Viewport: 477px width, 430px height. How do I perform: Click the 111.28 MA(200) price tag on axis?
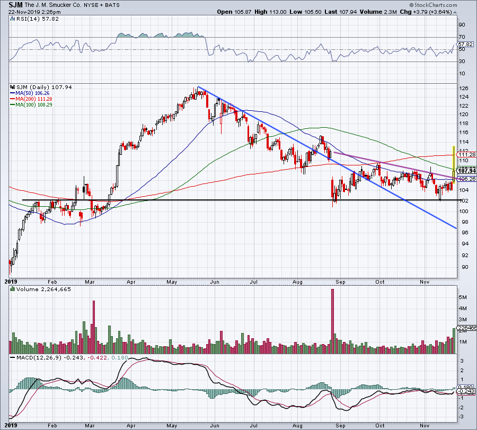click(x=466, y=155)
